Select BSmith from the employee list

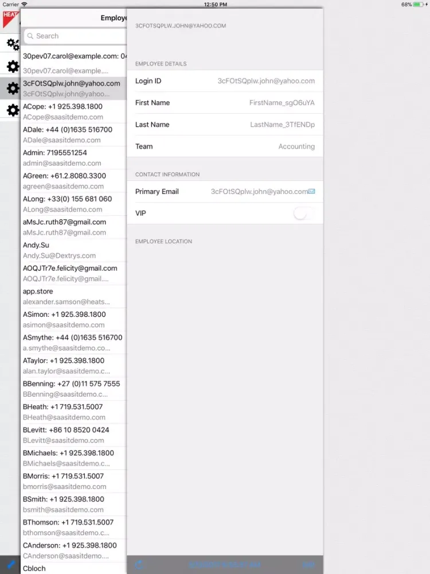(73, 504)
